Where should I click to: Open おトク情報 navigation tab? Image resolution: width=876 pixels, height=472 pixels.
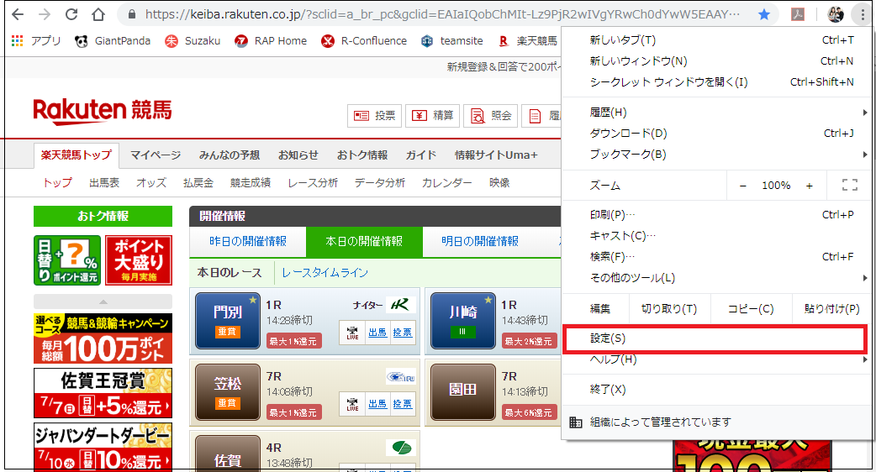[x=362, y=155]
